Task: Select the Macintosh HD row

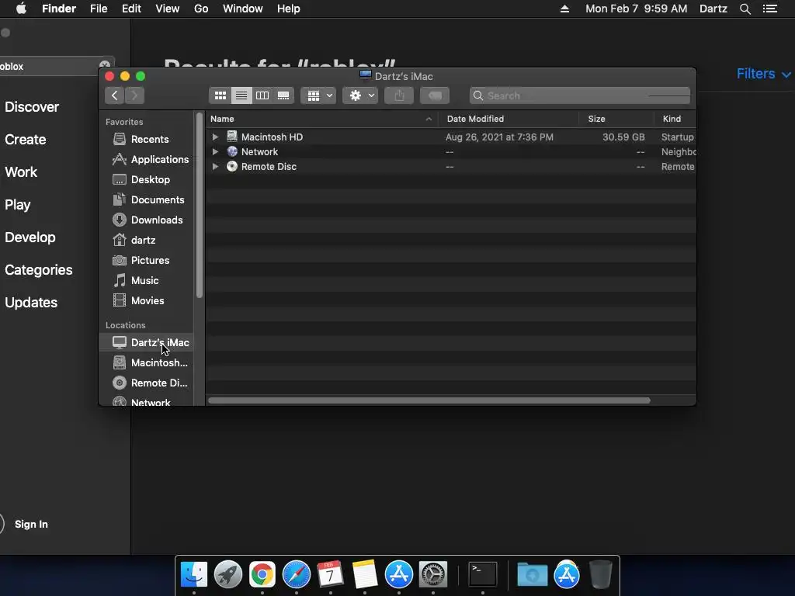Action: [x=451, y=137]
